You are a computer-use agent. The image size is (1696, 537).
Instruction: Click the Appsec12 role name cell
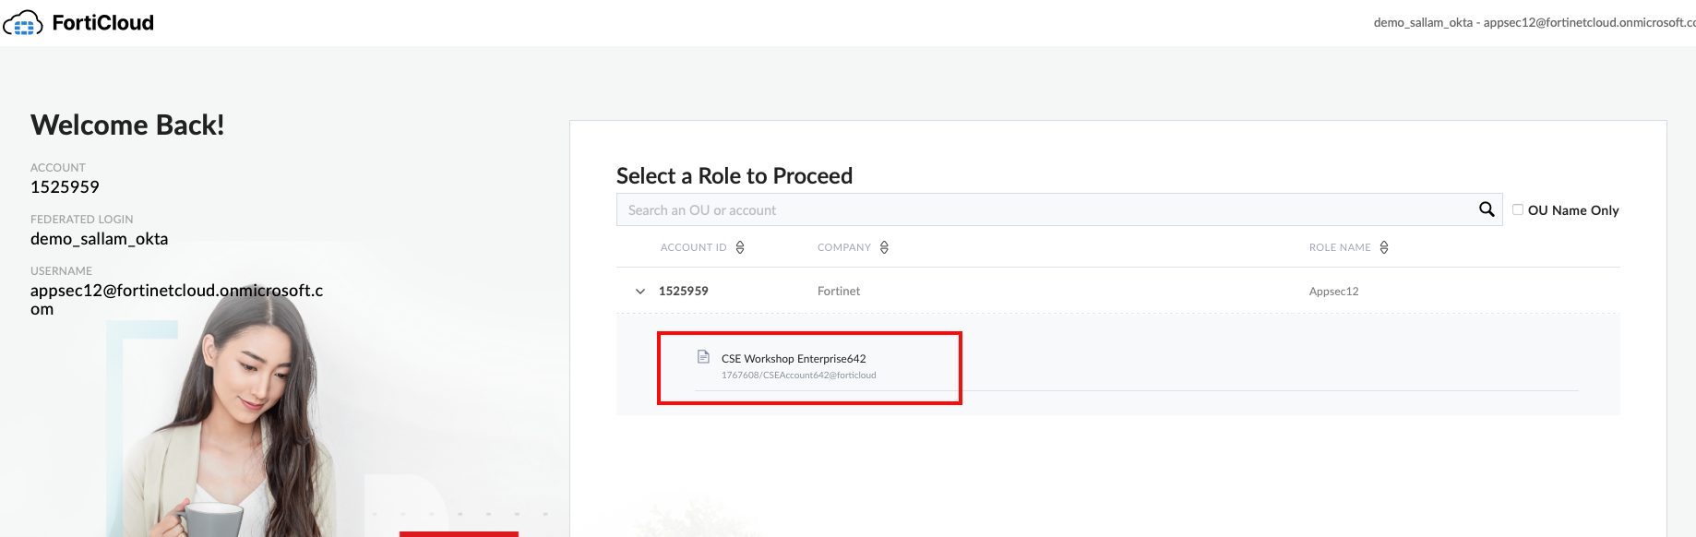(1333, 291)
